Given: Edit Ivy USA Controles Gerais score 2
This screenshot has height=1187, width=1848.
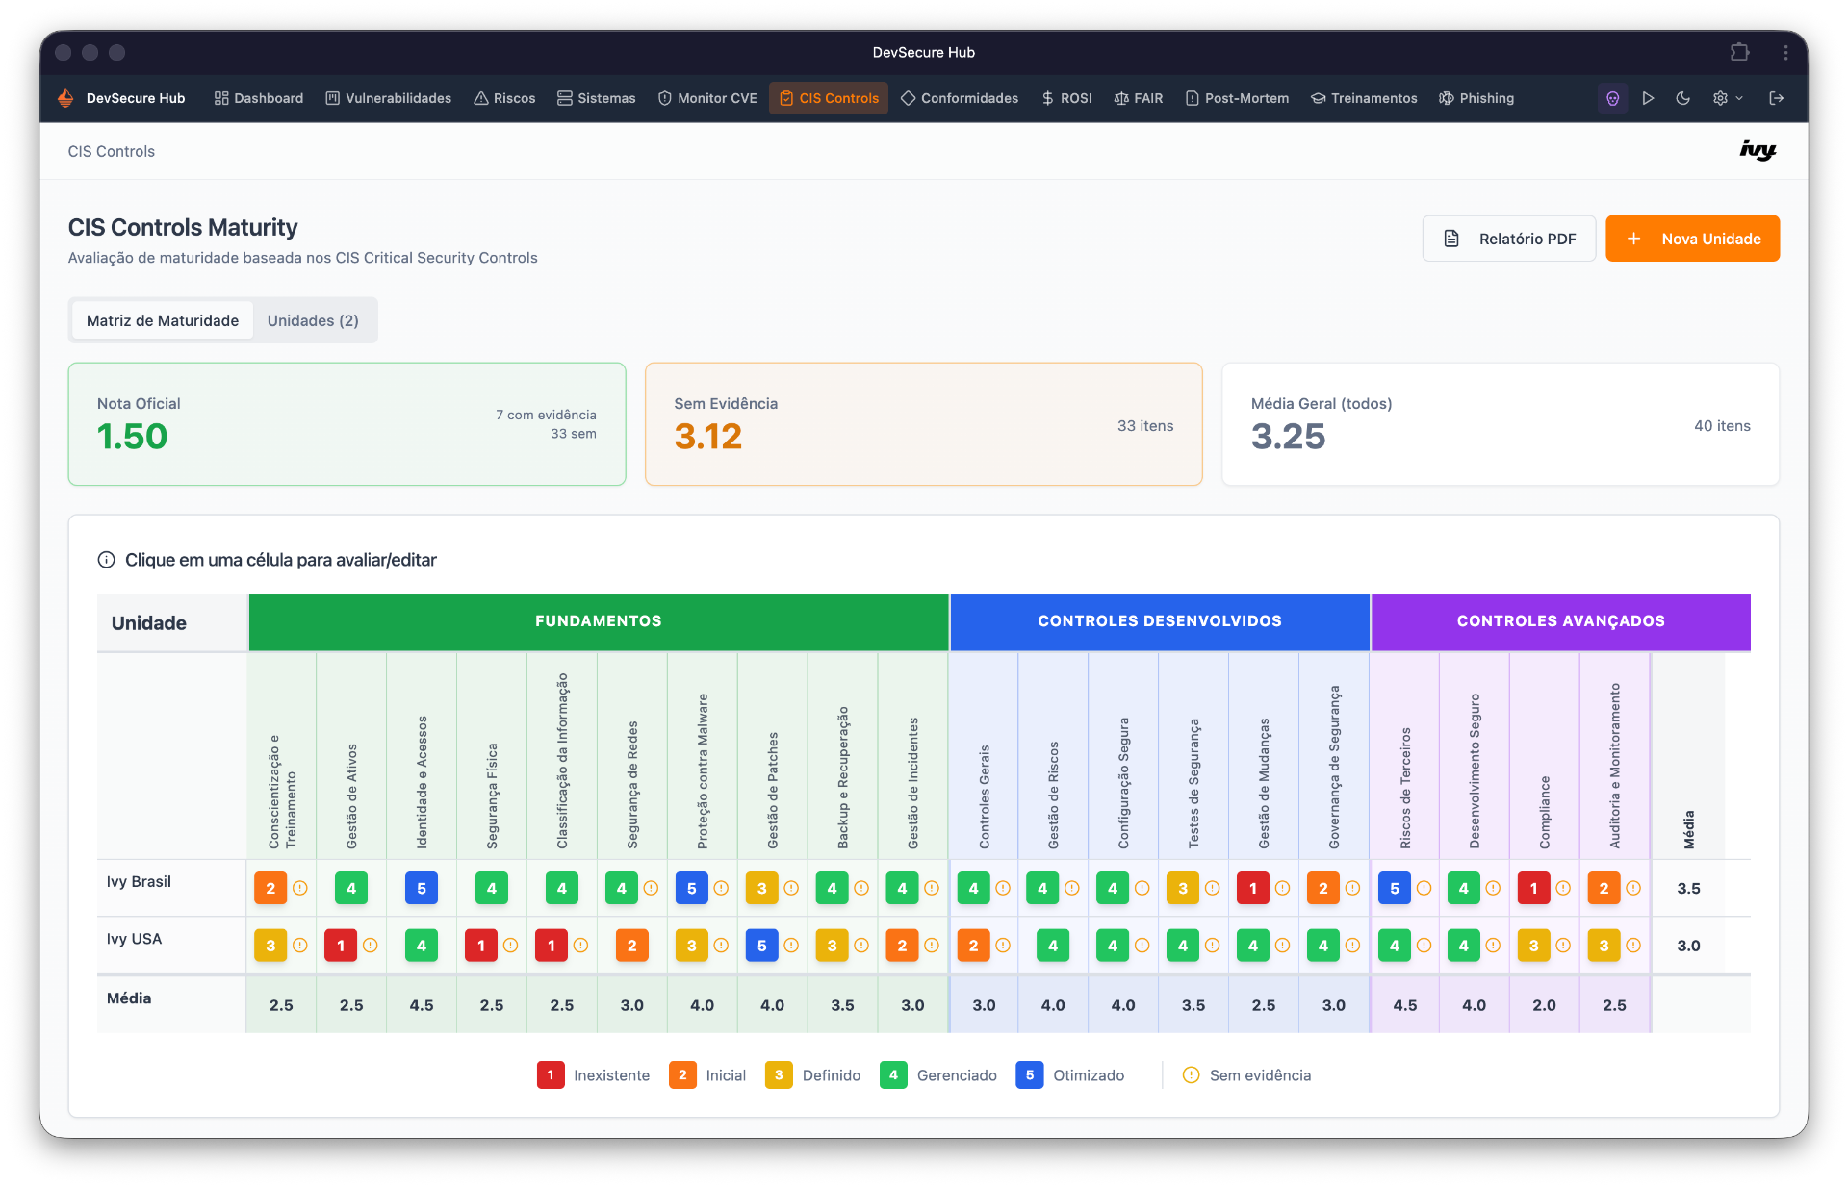Looking at the screenshot, I should [x=974, y=946].
